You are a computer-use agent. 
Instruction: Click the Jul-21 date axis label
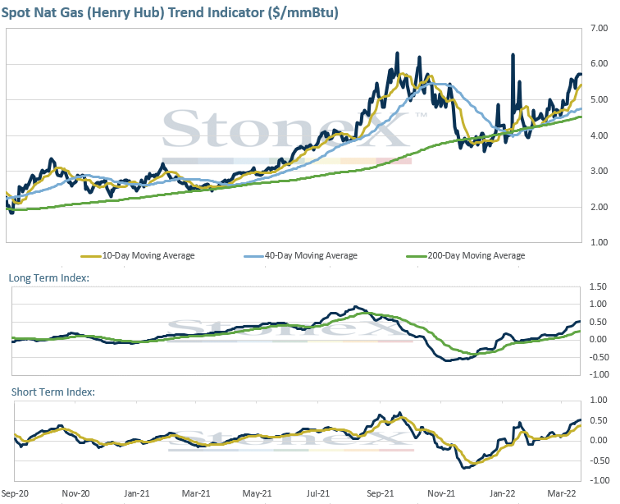318,493
